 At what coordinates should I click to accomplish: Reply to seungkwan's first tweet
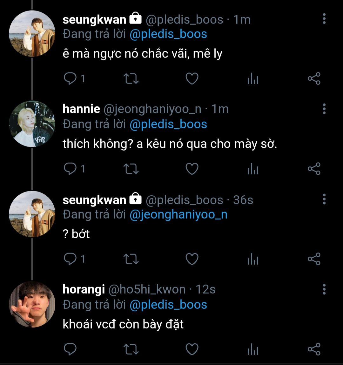tap(70, 78)
